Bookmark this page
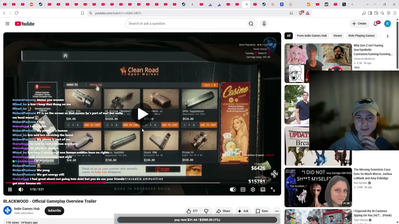The image size is (399, 224). [x=82, y=13]
